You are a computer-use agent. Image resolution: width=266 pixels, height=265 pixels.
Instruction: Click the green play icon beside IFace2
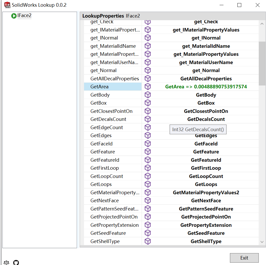[x=14, y=16]
